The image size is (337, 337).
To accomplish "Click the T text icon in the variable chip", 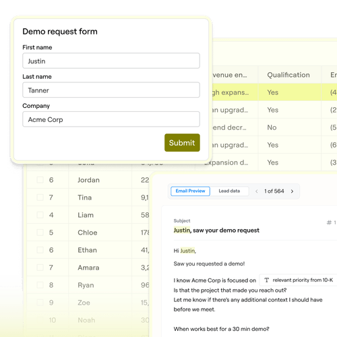I will pyautogui.click(x=267, y=280).
